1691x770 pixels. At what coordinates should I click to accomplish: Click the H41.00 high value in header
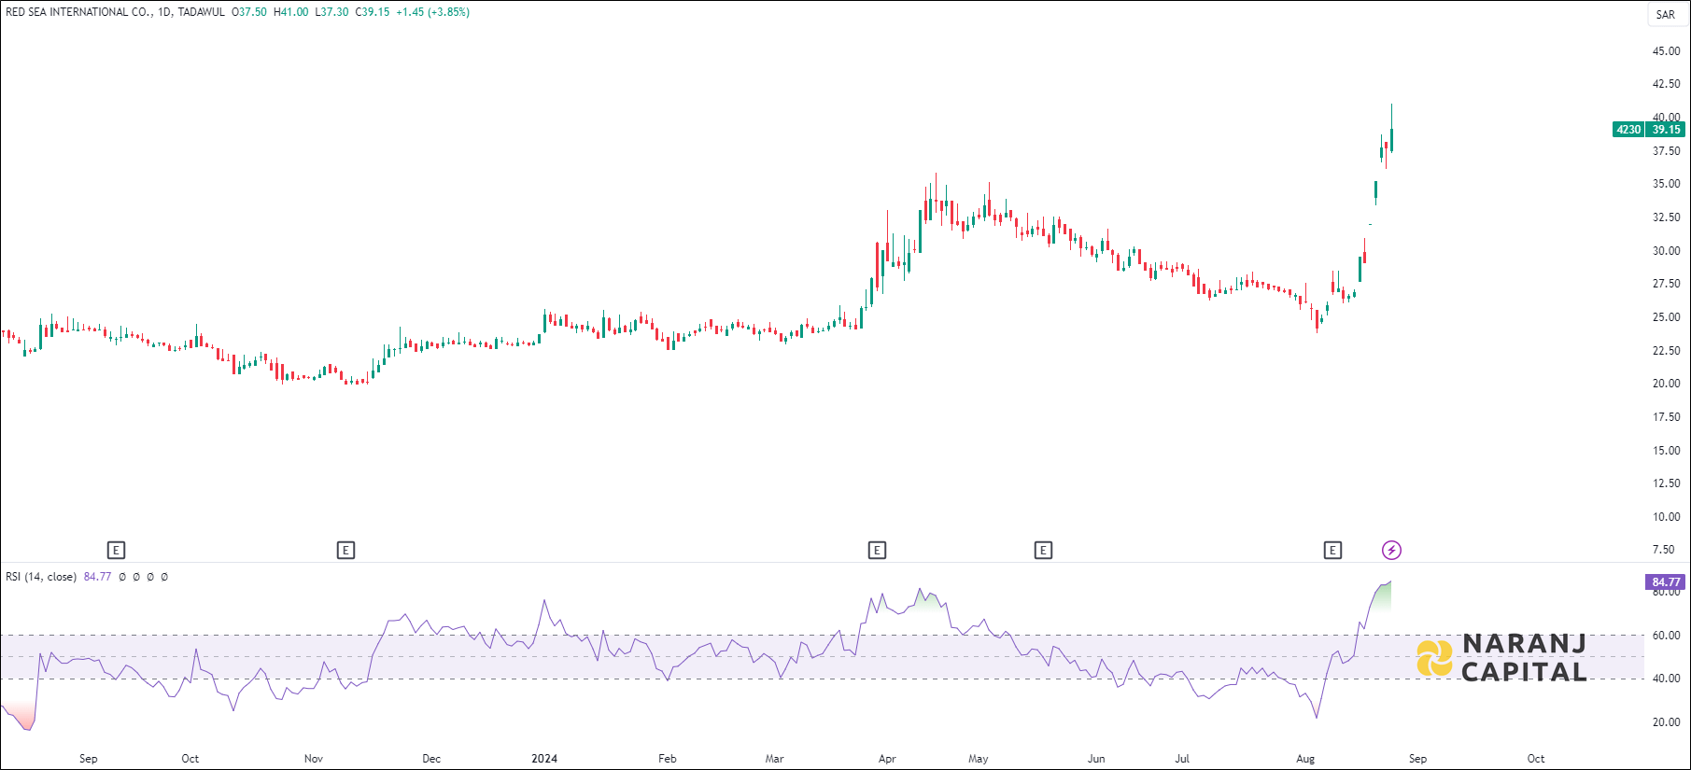[x=290, y=12]
